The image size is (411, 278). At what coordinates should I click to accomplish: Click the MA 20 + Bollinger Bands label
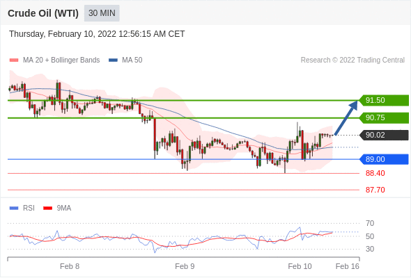[x=61, y=60]
